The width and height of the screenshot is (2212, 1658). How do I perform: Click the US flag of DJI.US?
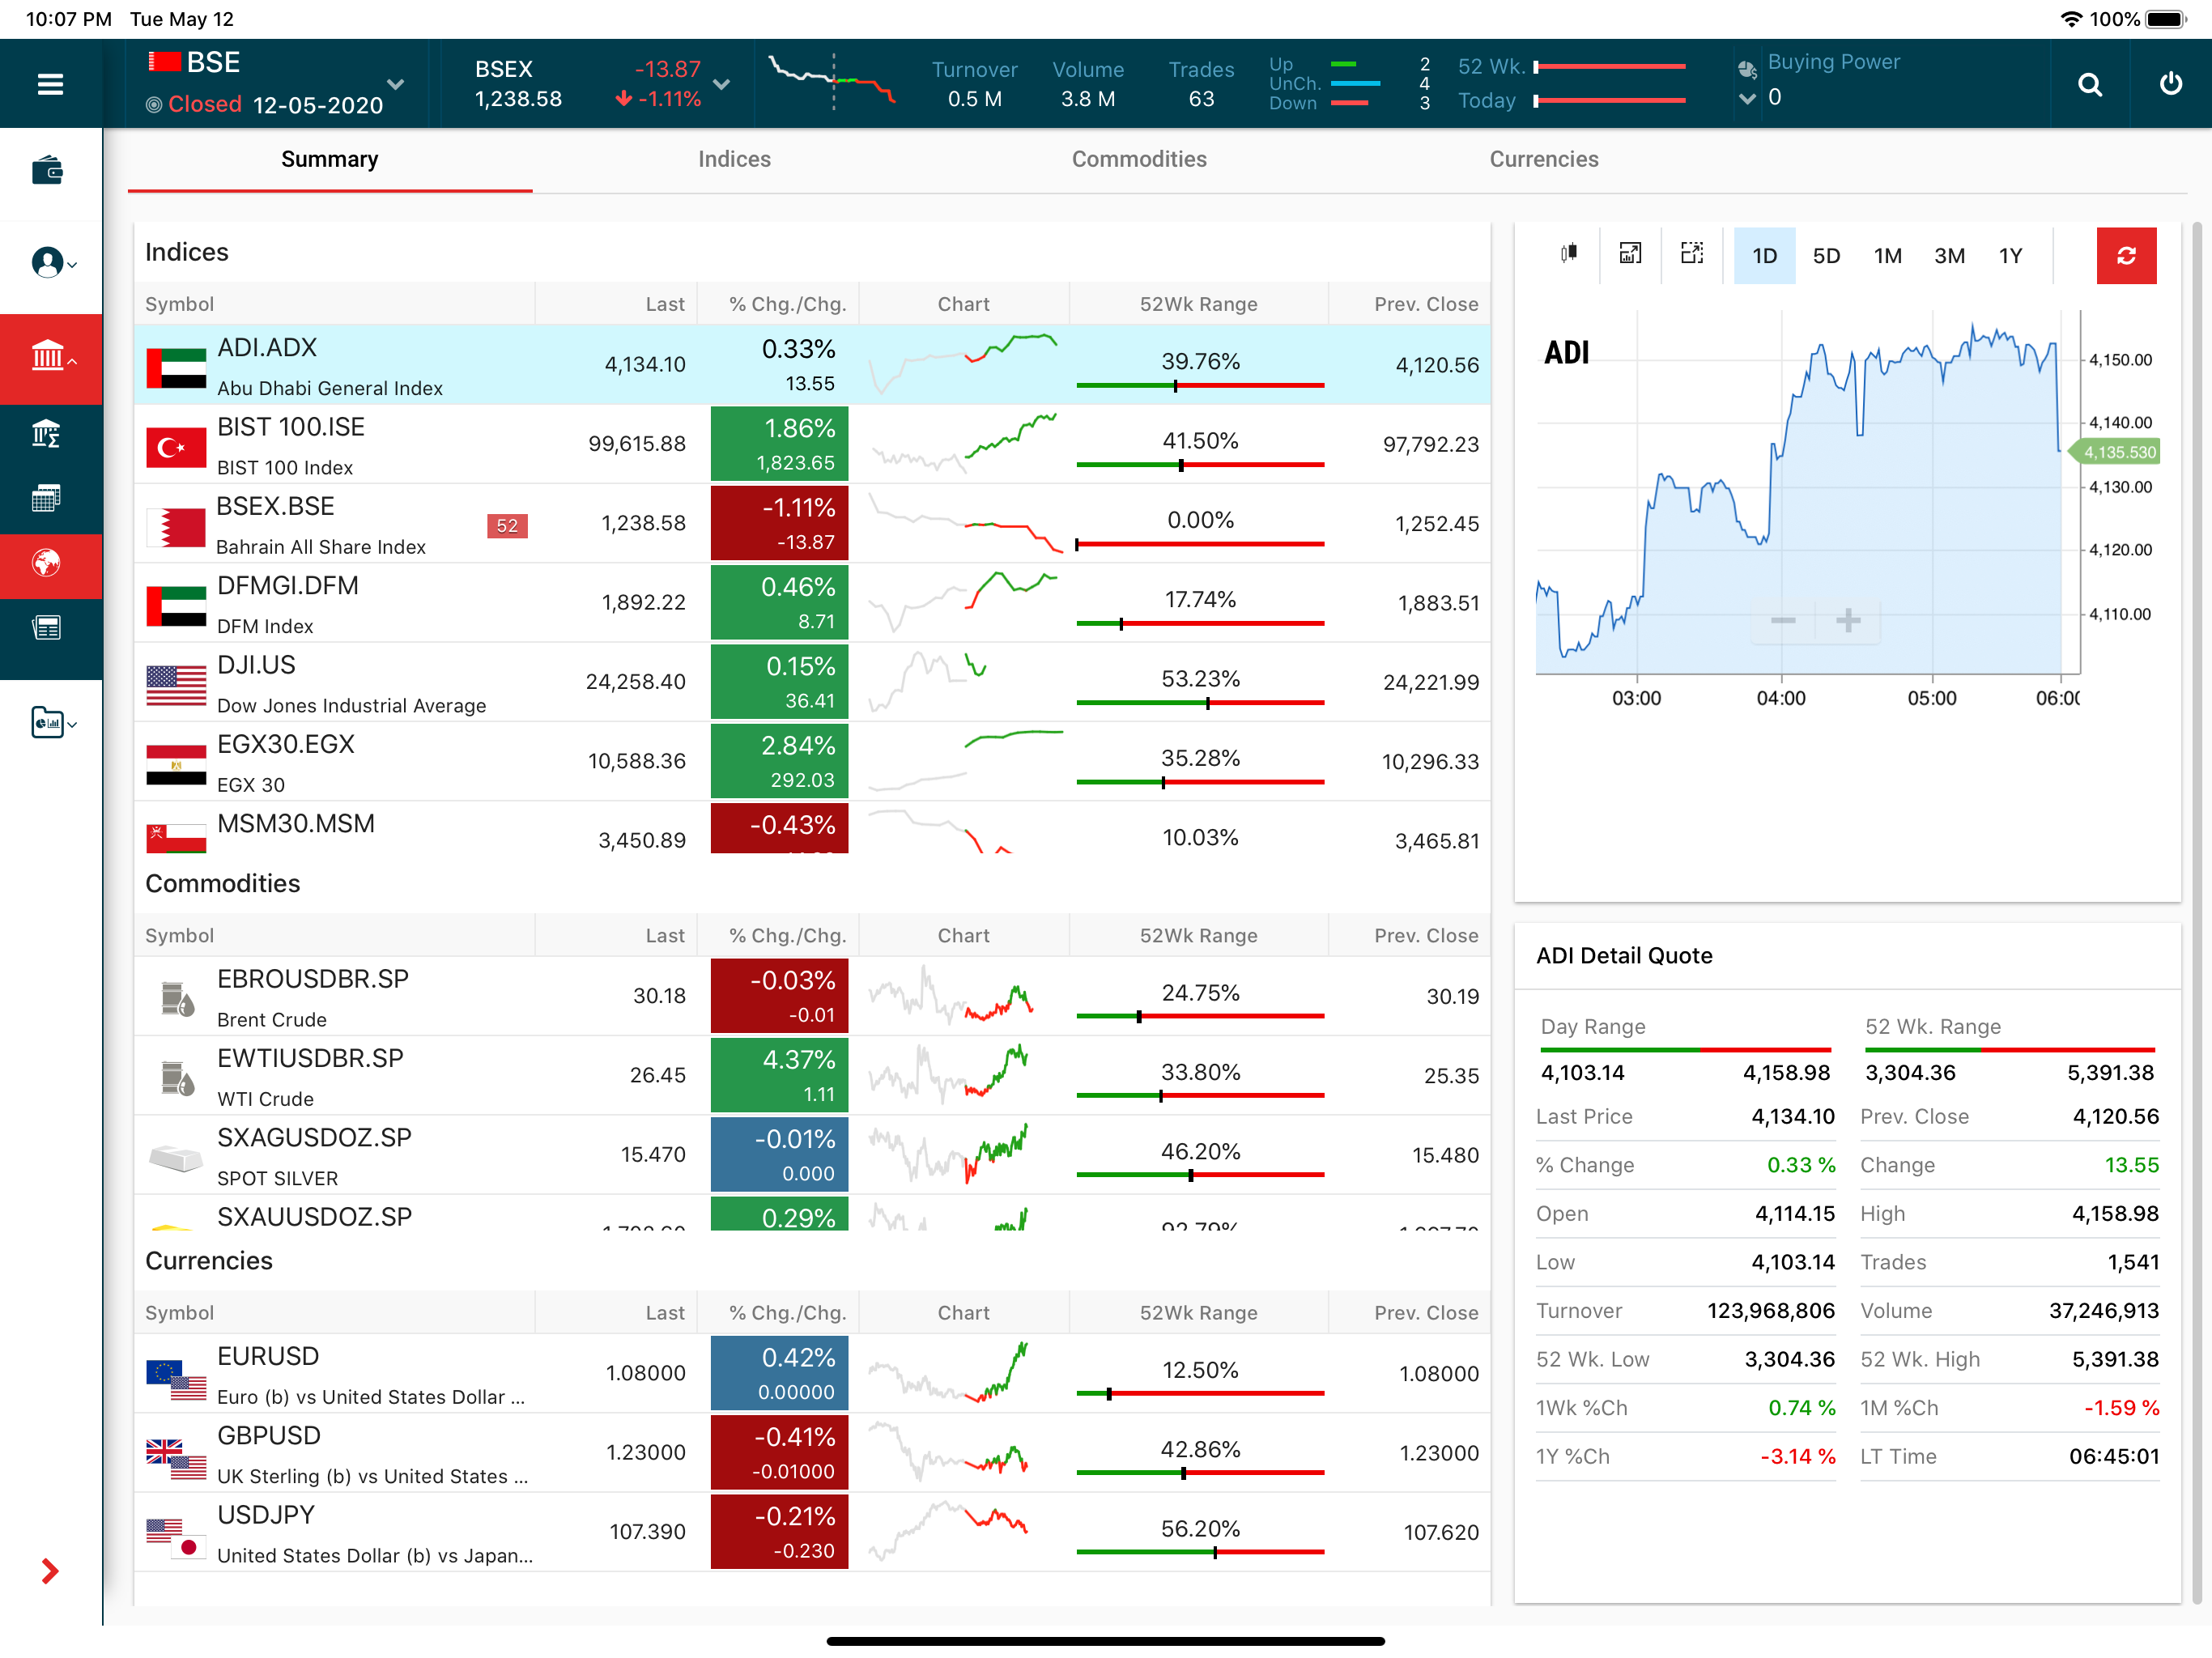[x=176, y=685]
